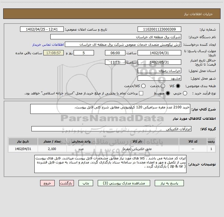Click the اطلاعات کالاهای مورد نیاز heading

pyautogui.click(x=194, y=119)
